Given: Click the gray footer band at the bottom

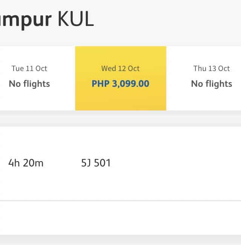Looking at the screenshot, I should coord(120,240).
